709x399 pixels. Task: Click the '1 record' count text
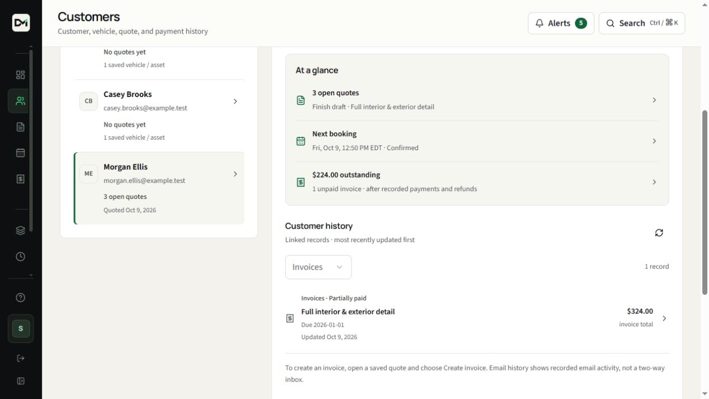pyautogui.click(x=656, y=267)
